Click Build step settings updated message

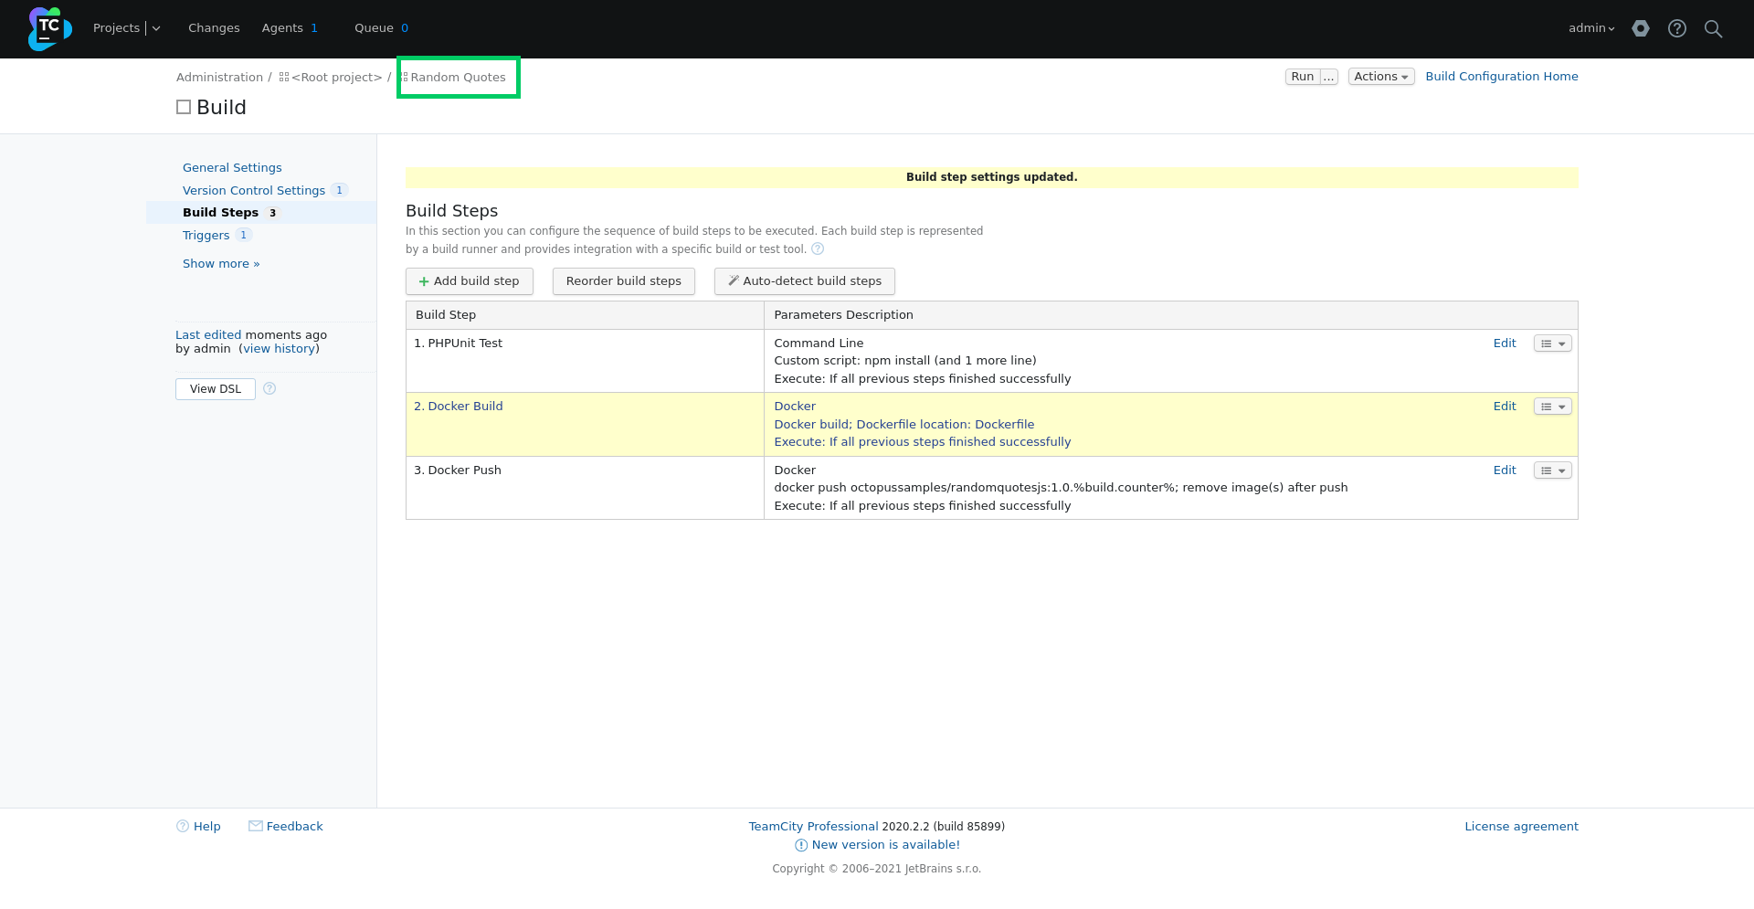coord(991,177)
